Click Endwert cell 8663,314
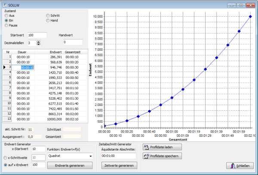258x175 pixels. click(49, 114)
